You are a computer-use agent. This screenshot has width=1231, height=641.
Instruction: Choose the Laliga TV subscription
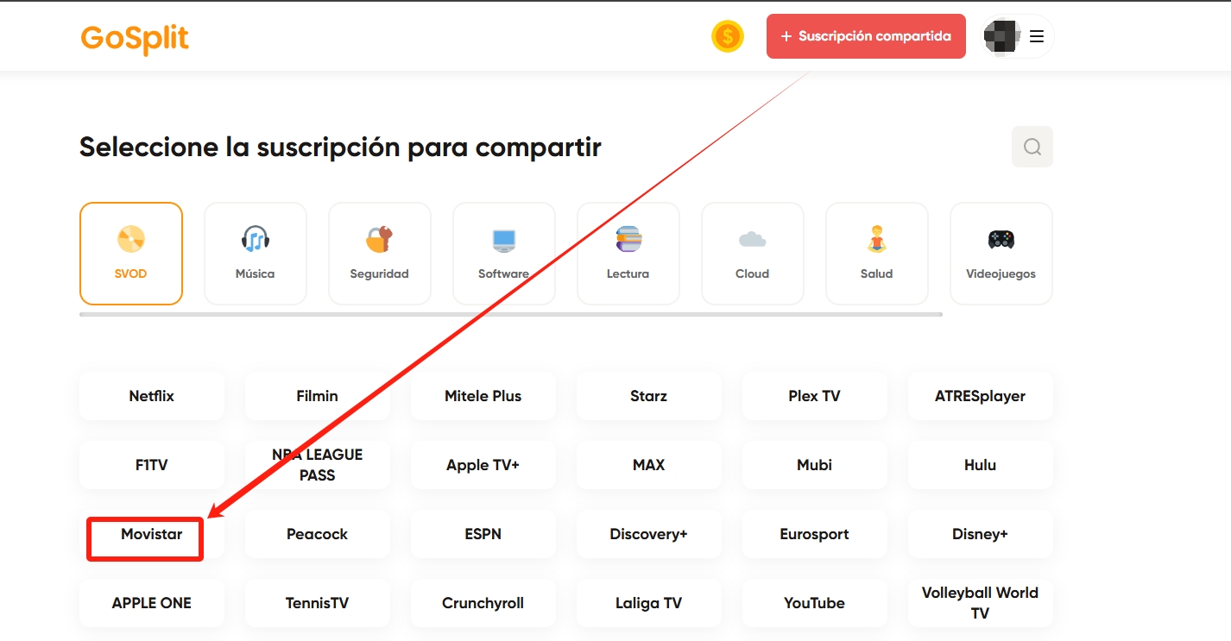(649, 603)
